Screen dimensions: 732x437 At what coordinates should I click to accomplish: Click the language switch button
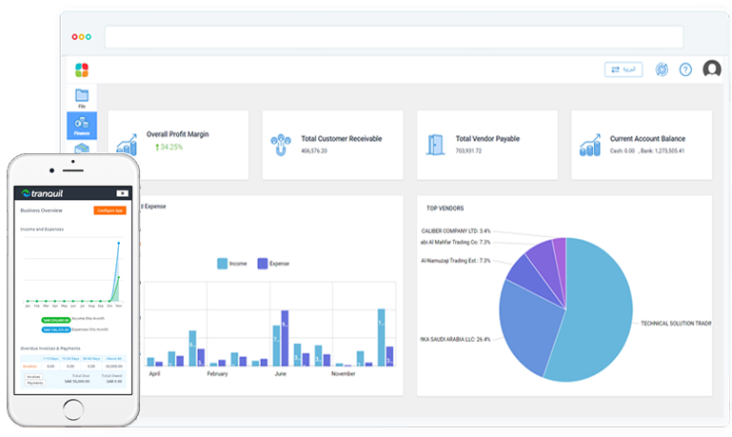[x=623, y=70]
